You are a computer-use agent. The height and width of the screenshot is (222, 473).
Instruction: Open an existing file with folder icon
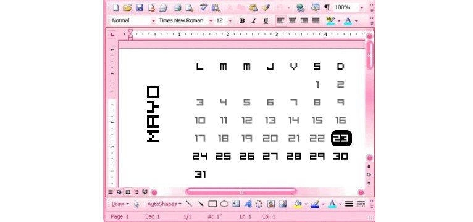point(128,7)
